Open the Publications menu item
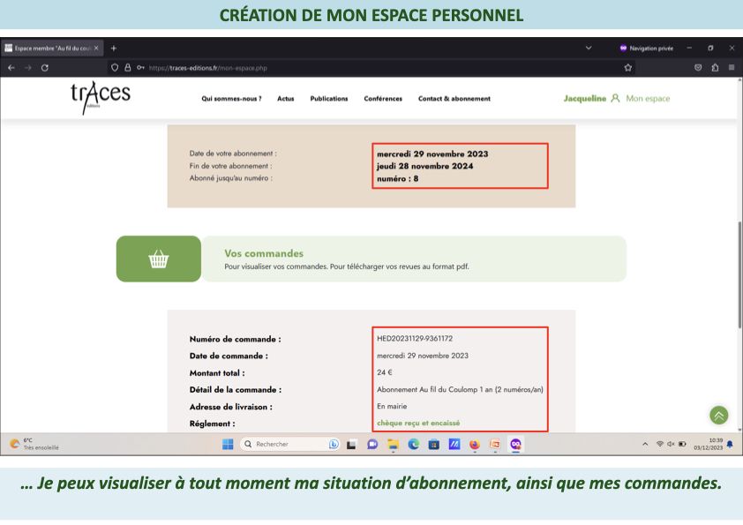The height and width of the screenshot is (525, 743). (x=329, y=99)
